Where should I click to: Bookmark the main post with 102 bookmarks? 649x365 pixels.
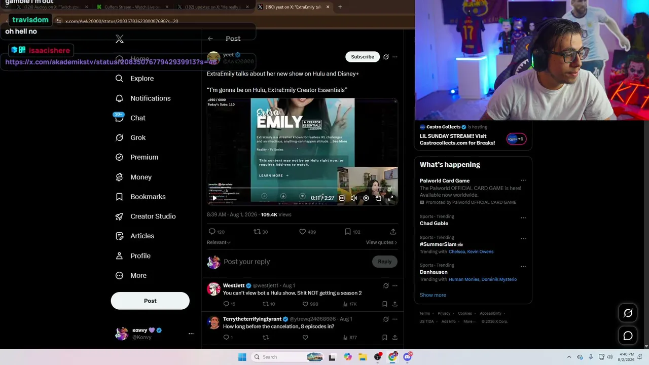click(348, 232)
